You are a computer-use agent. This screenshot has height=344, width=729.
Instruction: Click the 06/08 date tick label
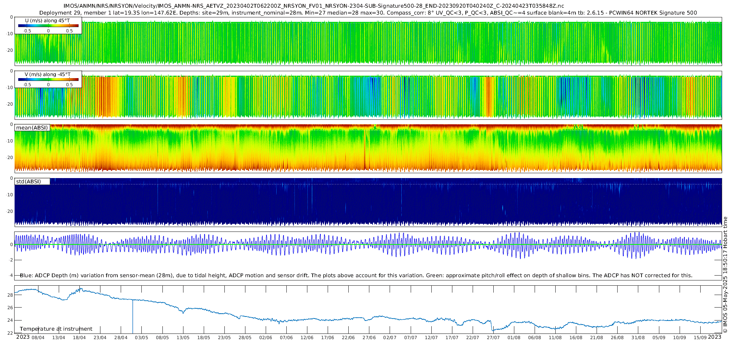[x=535, y=338]
